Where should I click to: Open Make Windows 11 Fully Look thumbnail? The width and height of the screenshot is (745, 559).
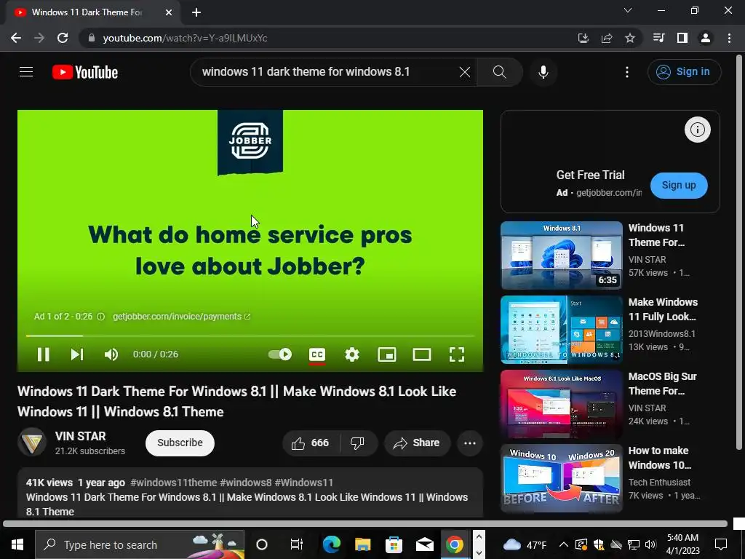[x=561, y=330]
